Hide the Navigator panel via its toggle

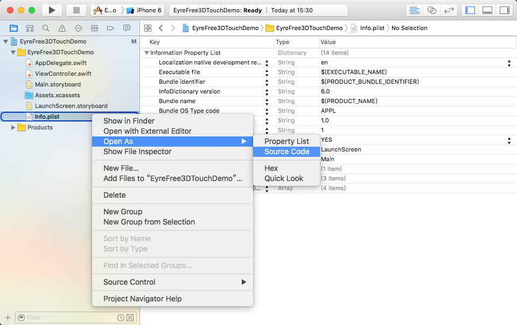point(471,10)
